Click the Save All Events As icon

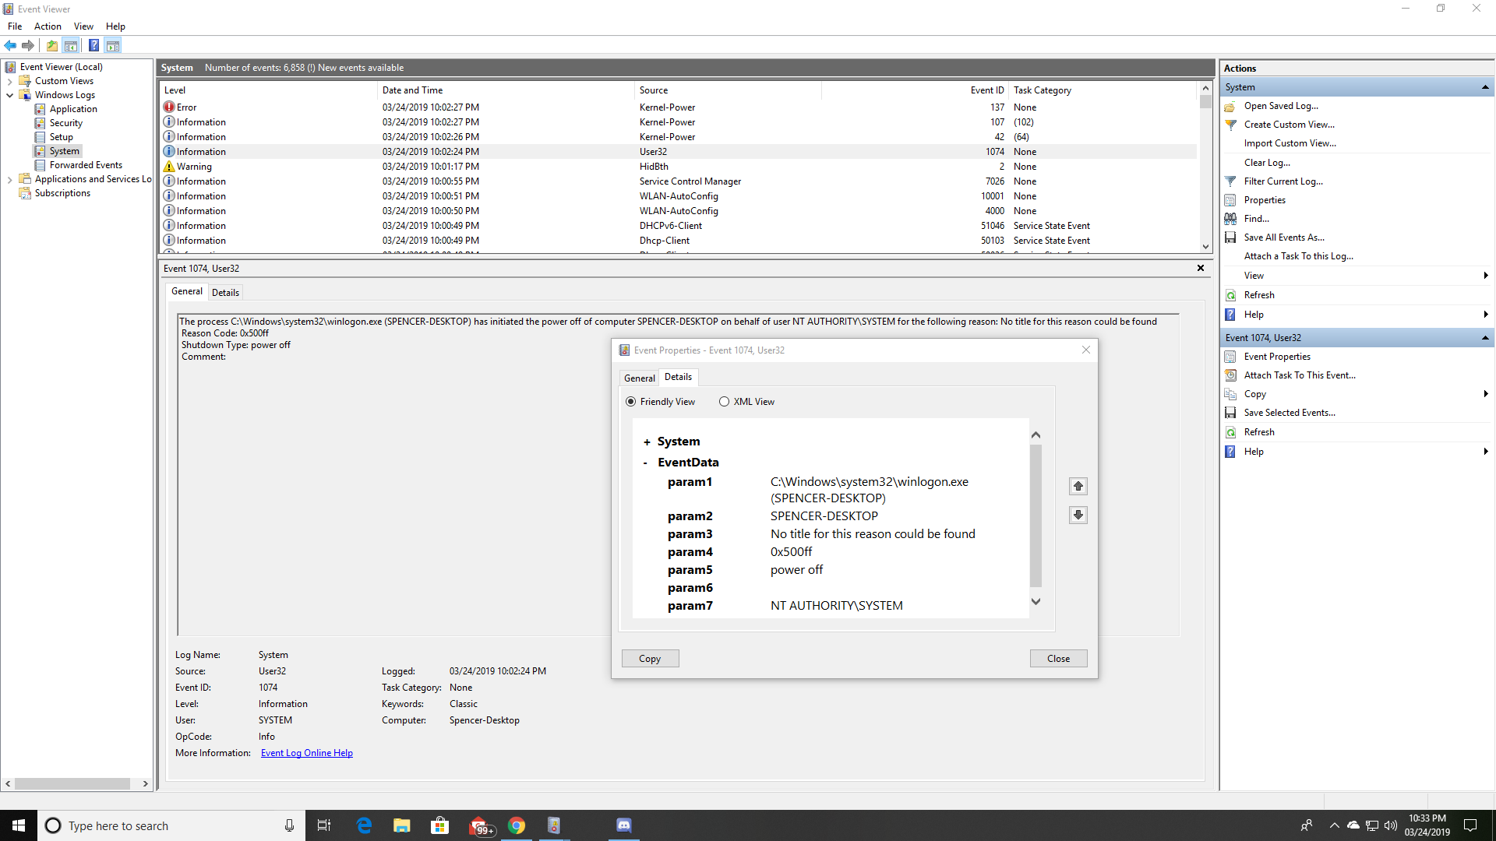(x=1230, y=238)
